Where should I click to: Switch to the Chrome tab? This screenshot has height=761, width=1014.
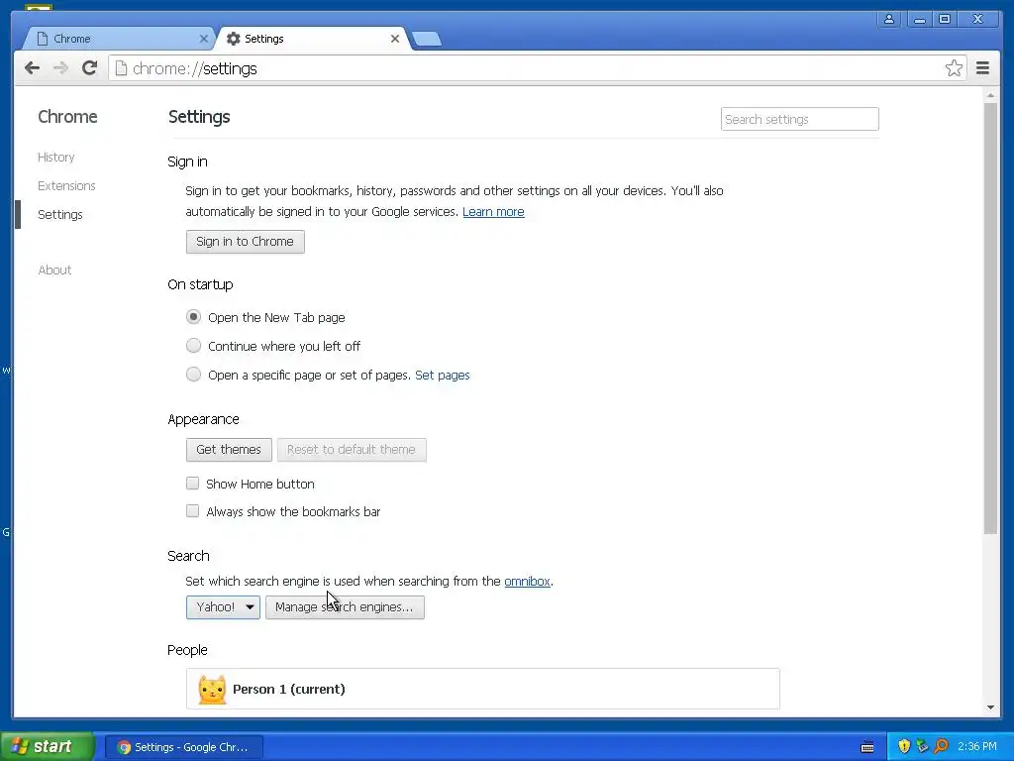tap(120, 39)
